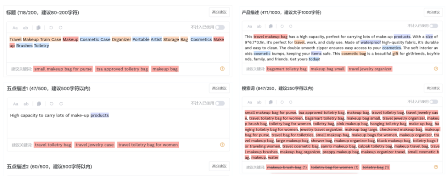Click 高分建议 button for the 五点描述2 section
The width and height of the screenshot is (447, 176).
[x=219, y=166]
